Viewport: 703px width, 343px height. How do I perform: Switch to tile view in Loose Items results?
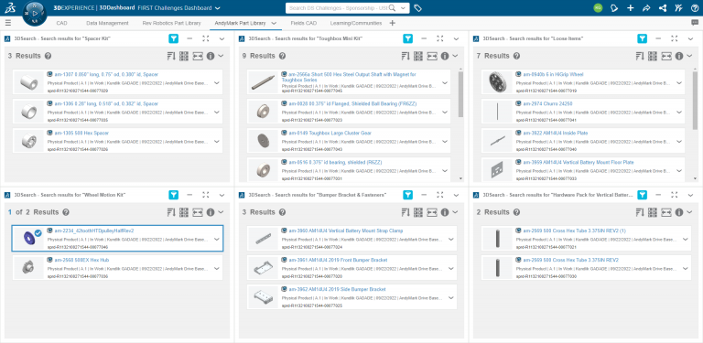click(653, 56)
